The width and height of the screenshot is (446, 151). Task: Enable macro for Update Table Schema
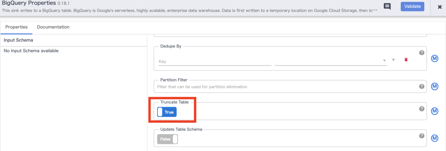tap(435, 138)
